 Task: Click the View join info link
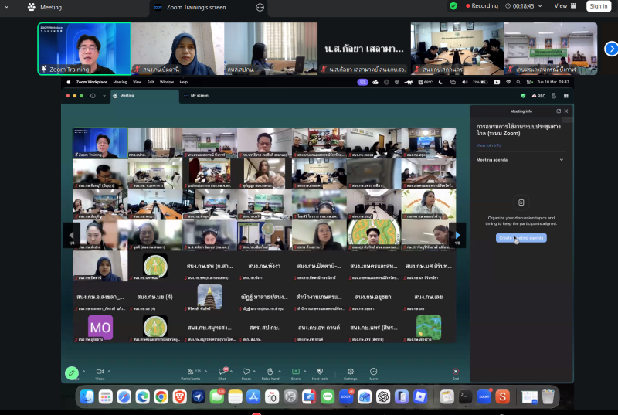pos(489,145)
